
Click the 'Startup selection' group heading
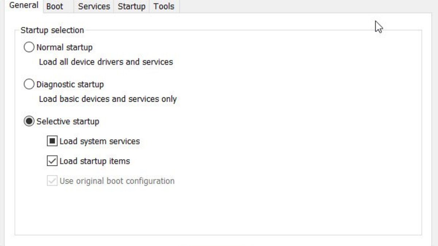[x=52, y=30]
